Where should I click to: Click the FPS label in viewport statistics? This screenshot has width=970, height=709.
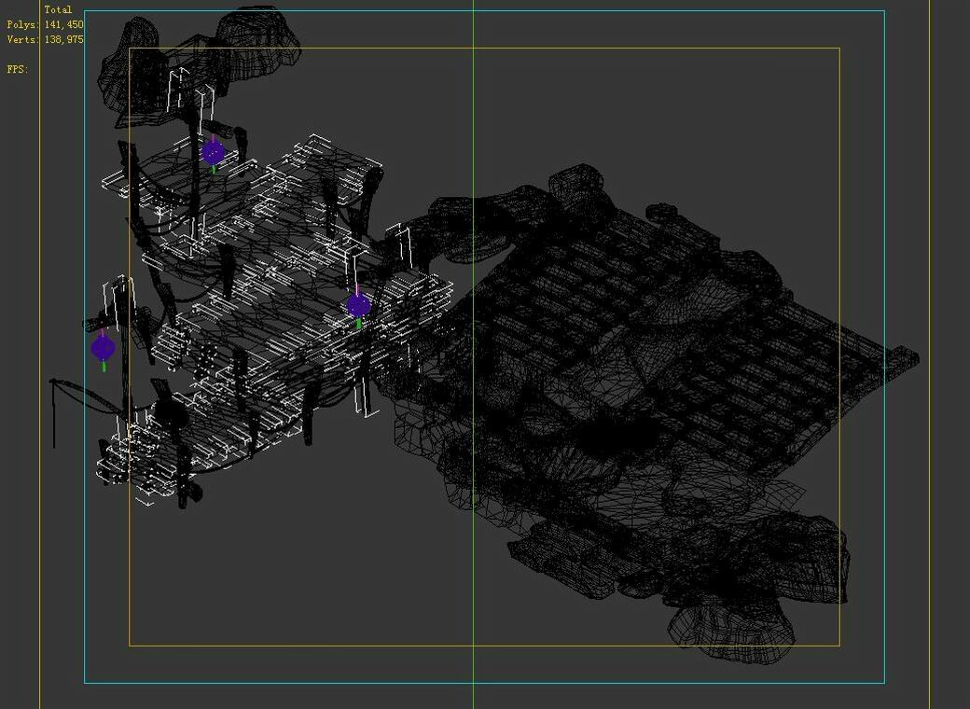point(18,69)
